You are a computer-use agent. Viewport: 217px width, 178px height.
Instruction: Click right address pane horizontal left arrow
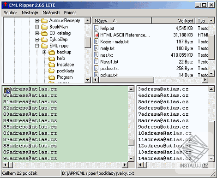tap(140, 165)
